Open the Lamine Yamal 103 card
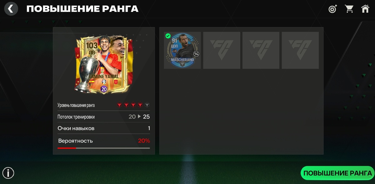This screenshot has width=375, height=184. point(104,64)
